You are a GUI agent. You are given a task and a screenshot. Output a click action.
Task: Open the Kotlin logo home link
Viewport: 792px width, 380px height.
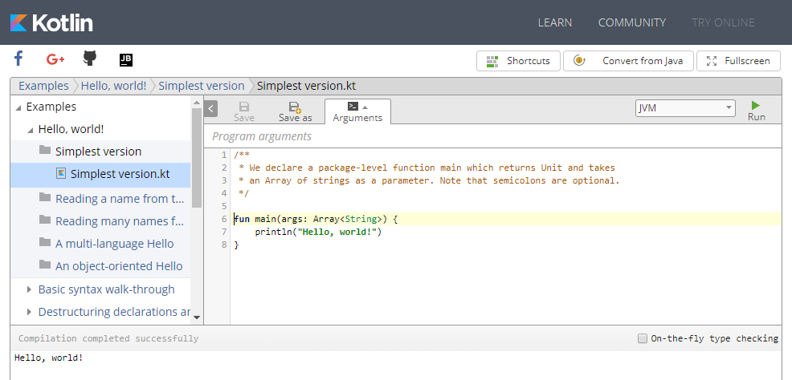point(51,22)
